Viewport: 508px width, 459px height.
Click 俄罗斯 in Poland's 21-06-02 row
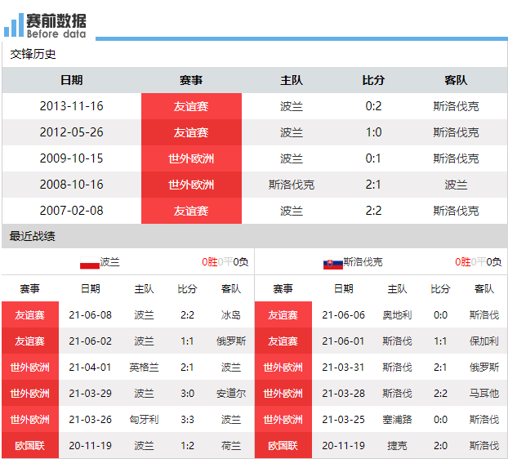click(x=231, y=341)
